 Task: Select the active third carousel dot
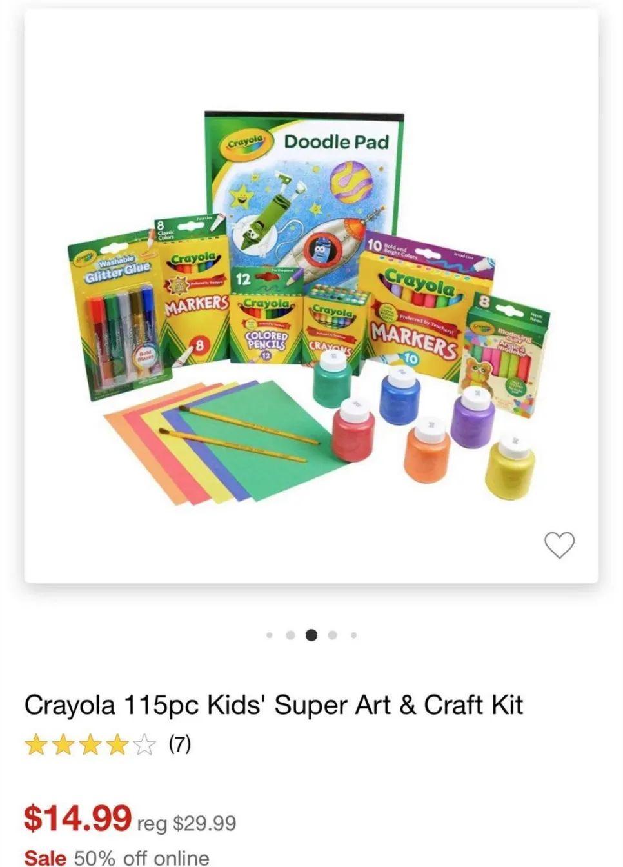click(311, 635)
